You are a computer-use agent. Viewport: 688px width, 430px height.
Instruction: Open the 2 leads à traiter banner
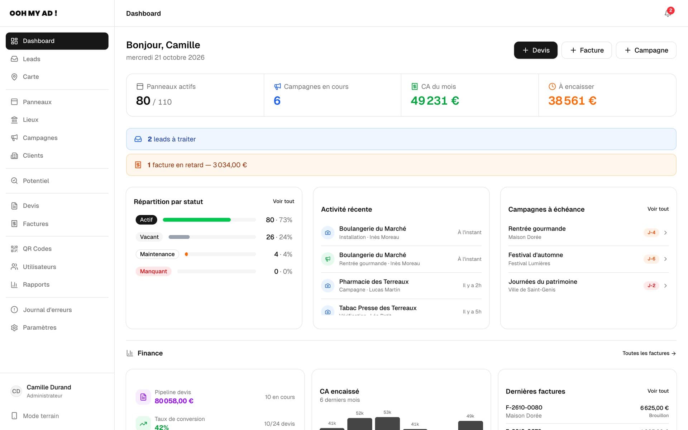coord(401,139)
